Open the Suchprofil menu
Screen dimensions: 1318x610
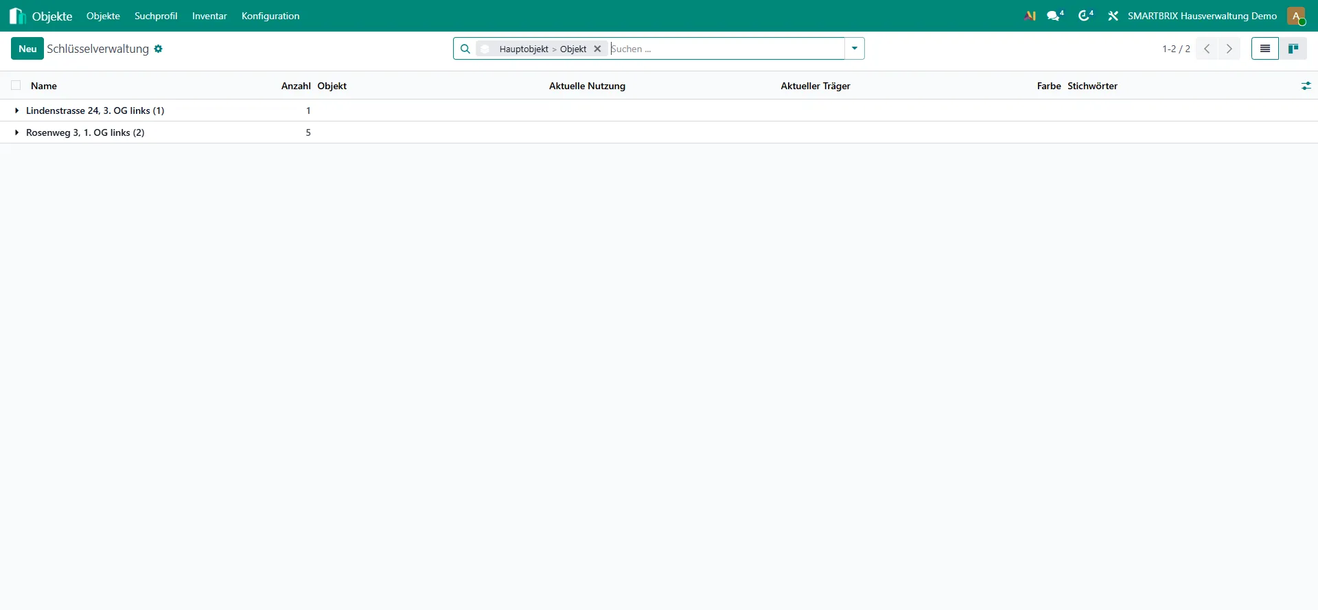click(x=156, y=16)
